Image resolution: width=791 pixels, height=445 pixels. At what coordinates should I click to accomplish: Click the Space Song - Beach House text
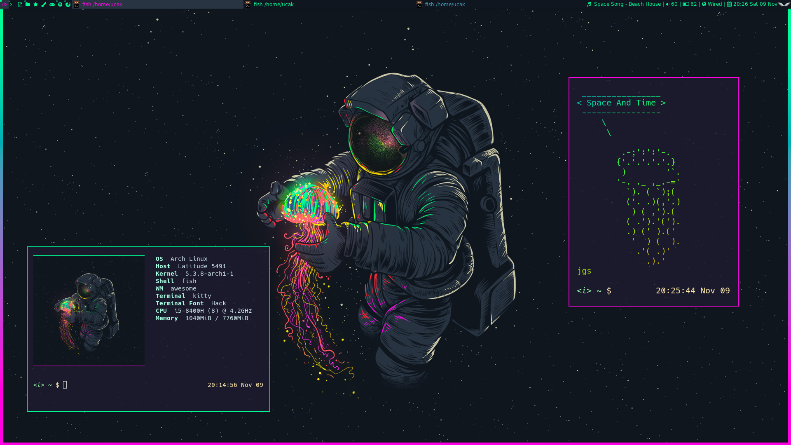[627, 4]
